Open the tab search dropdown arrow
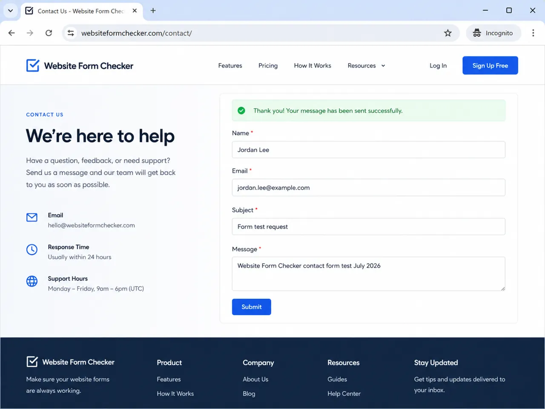545x409 pixels. tap(10, 11)
